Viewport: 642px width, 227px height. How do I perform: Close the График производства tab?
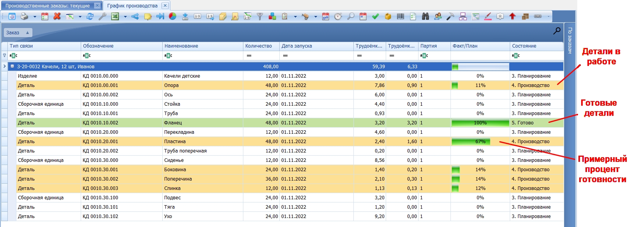(165, 5)
